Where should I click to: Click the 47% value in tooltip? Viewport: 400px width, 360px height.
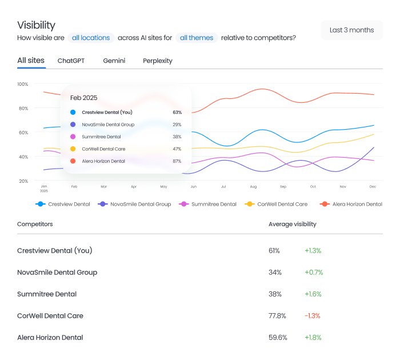(x=177, y=149)
